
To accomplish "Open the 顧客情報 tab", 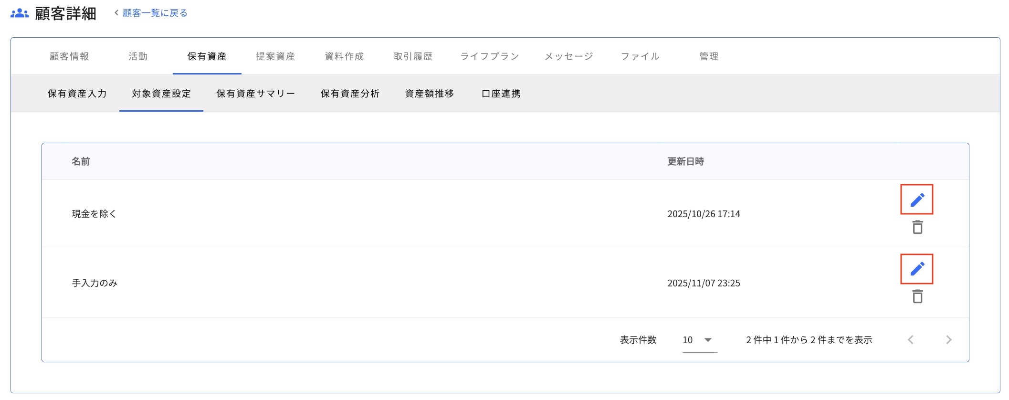I will 70,56.
